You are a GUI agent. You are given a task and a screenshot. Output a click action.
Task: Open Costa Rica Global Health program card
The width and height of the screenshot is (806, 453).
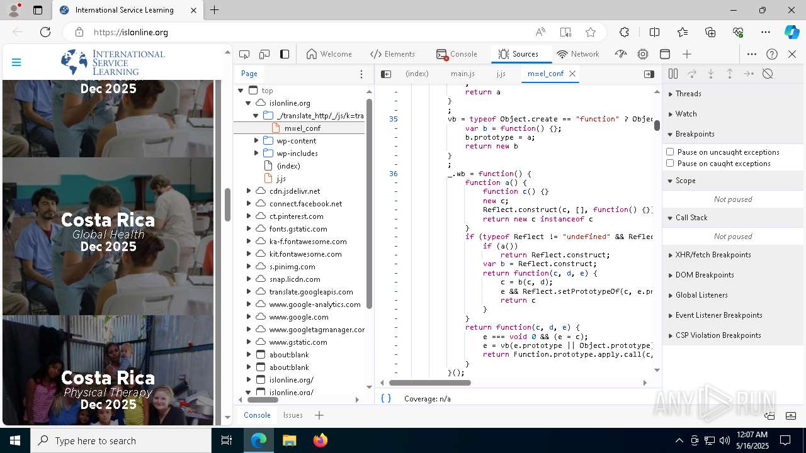(108, 236)
